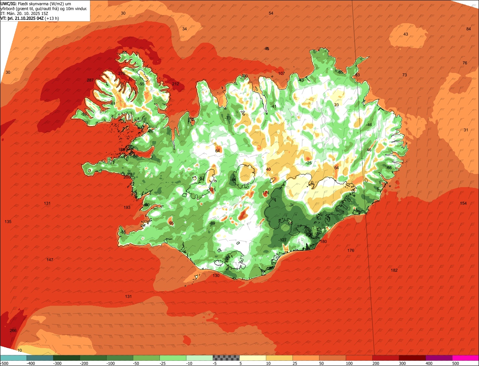Click the valid time "VT: þri. 21.10.2025 04Z"

click(x=22, y=18)
